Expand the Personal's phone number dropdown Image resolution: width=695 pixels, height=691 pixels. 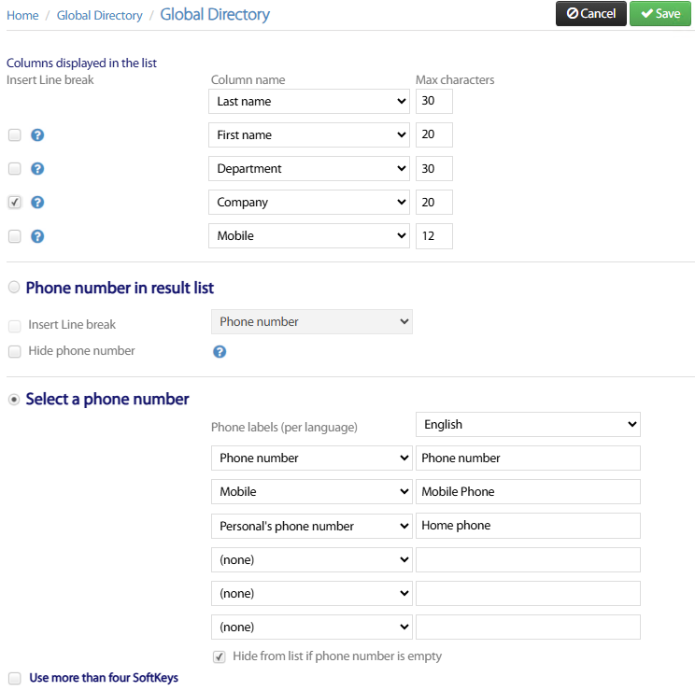coord(311,526)
